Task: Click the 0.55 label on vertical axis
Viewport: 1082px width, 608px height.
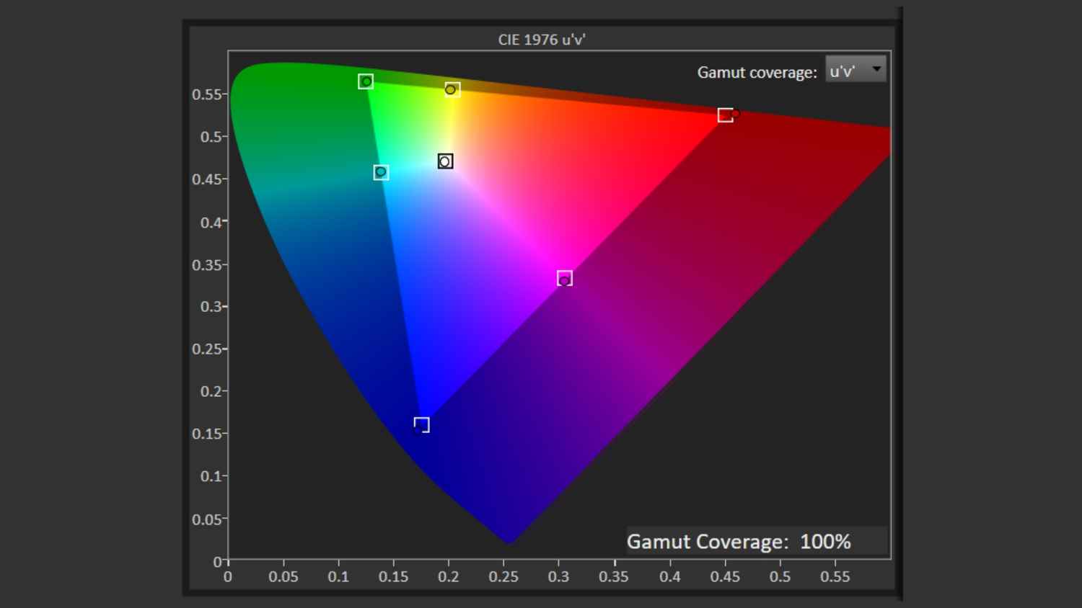Action: (x=208, y=94)
